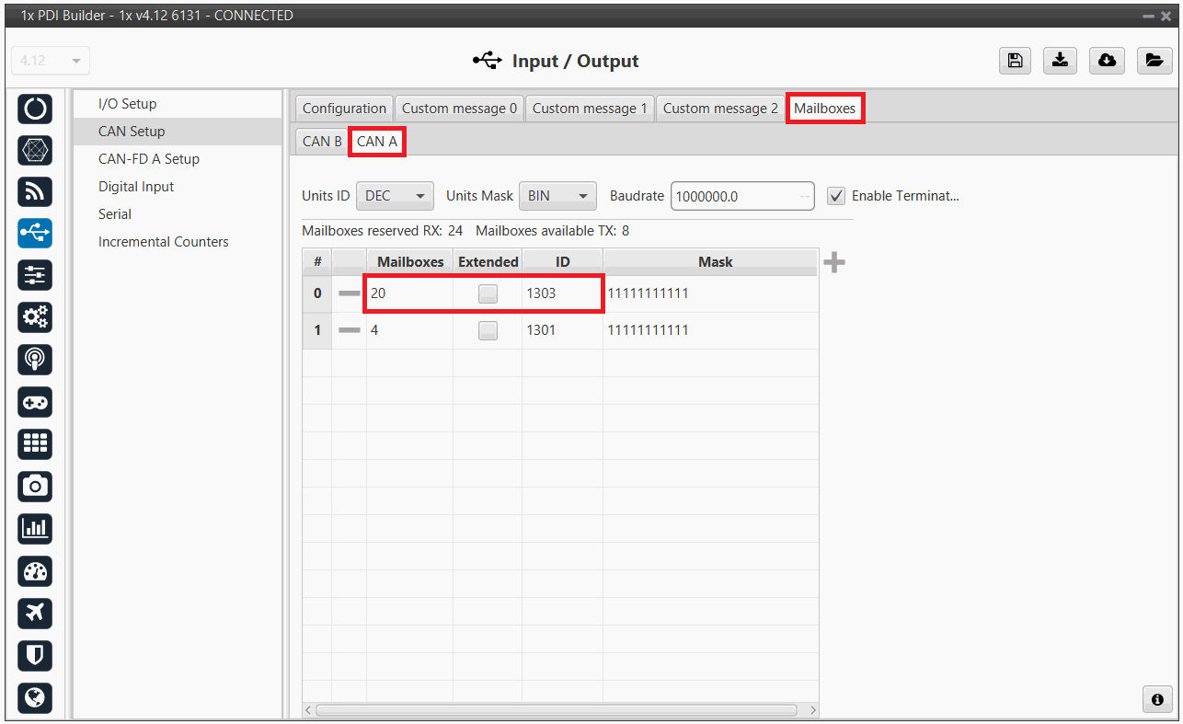Screen dimensions: 1183x724
Task: Click the info button at bottom right
Action: (1157, 699)
